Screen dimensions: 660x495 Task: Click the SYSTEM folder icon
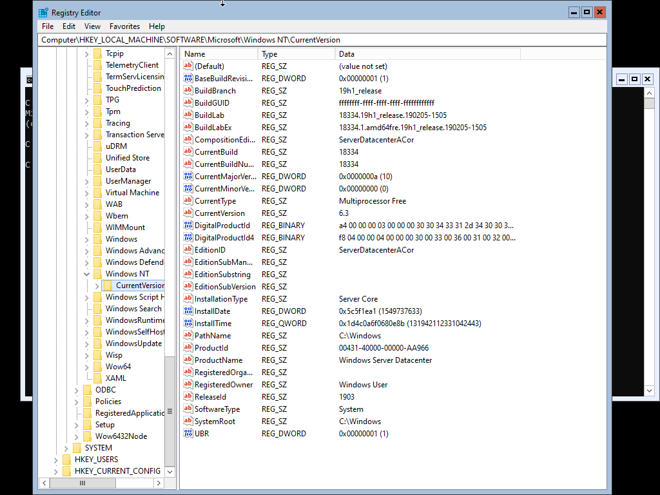point(77,447)
